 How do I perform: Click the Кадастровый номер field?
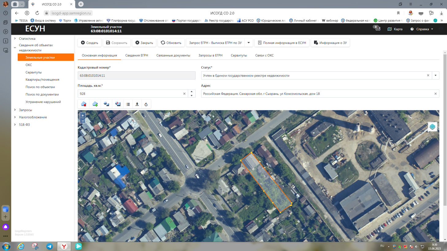click(x=136, y=75)
